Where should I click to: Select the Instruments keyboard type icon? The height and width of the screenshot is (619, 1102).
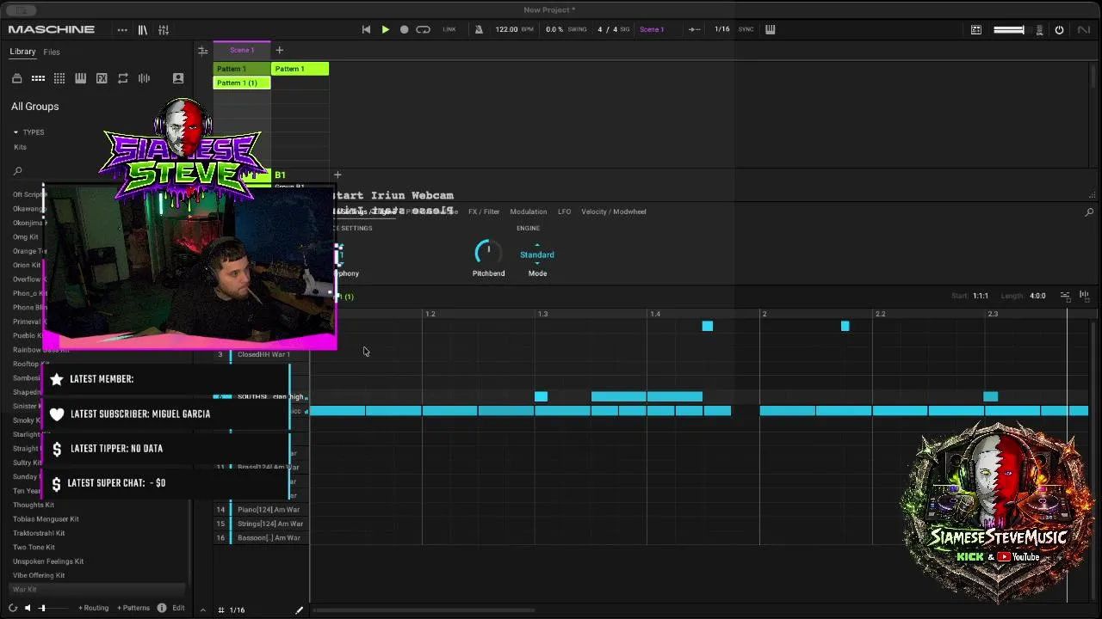tap(80, 78)
